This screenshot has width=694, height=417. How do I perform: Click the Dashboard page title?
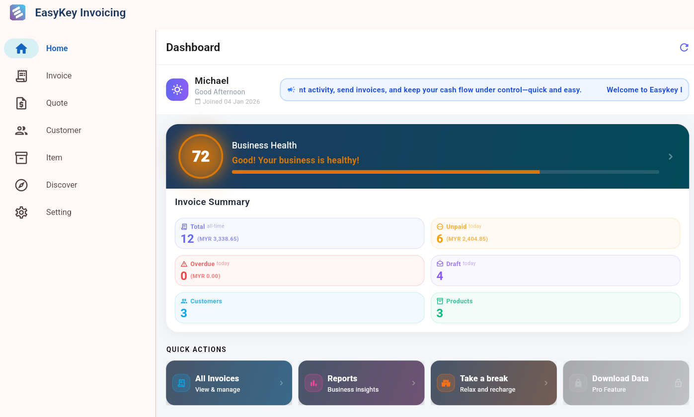(193, 47)
